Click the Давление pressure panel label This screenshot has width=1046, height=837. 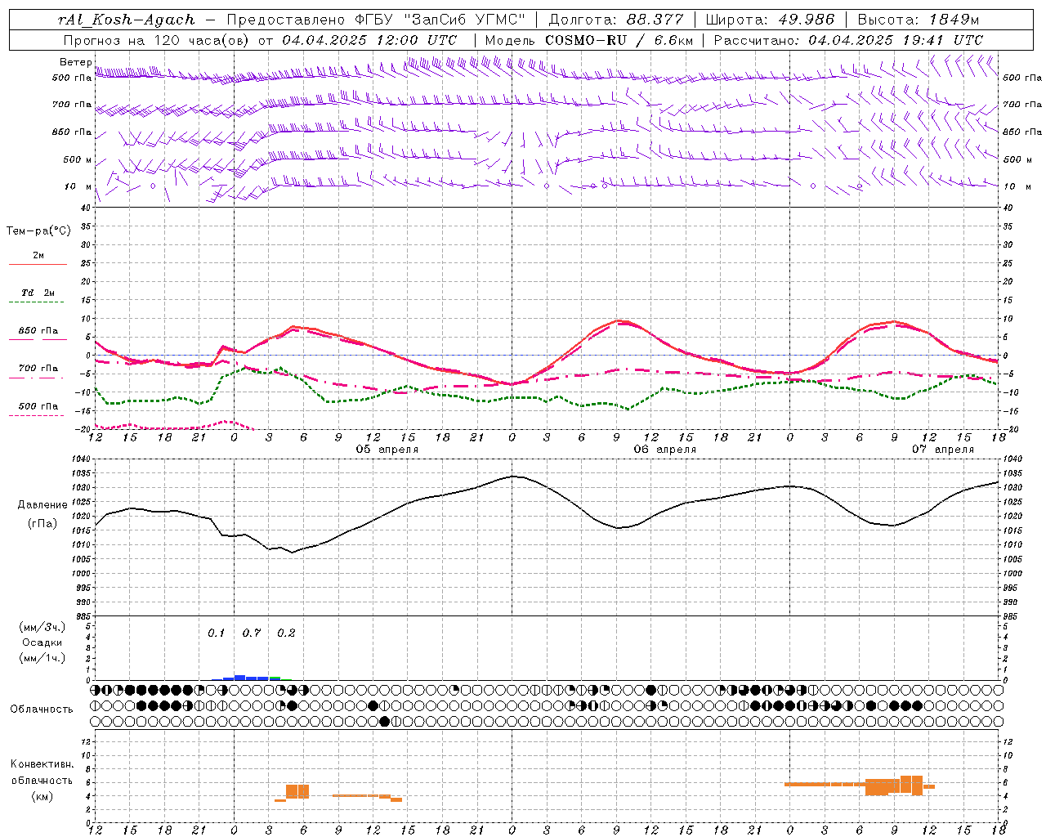[42, 505]
